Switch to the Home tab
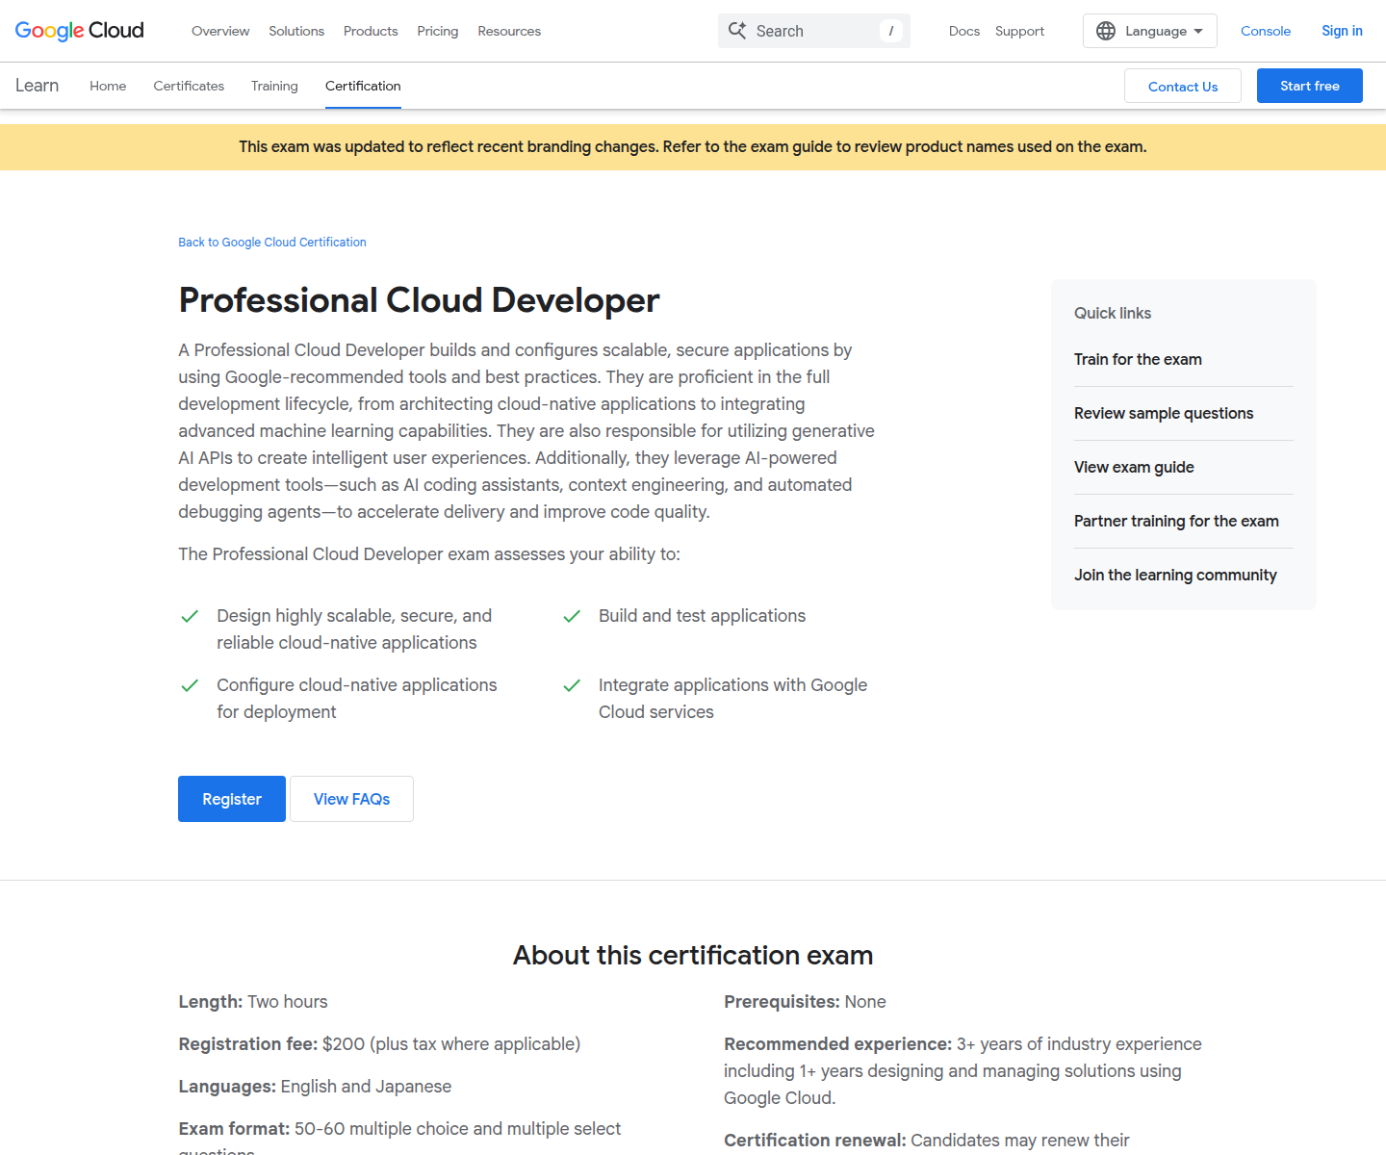Image resolution: width=1386 pixels, height=1155 pixels. (x=108, y=86)
